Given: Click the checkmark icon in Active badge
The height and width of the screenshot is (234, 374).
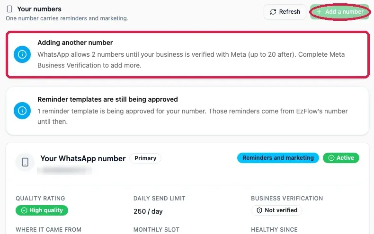Looking at the screenshot, I should 331,158.
